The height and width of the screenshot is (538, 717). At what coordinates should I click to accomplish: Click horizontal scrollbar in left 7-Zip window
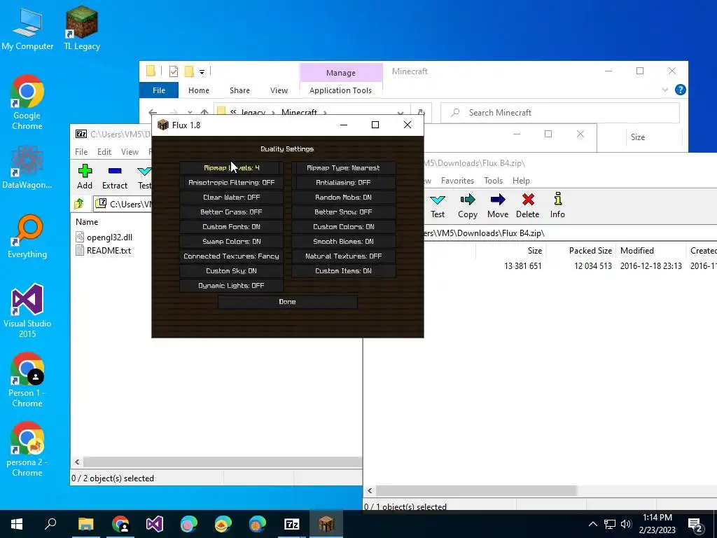tap(223, 462)
